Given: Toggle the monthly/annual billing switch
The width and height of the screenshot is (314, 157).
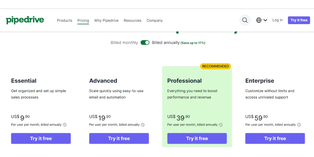Looking at the screenshot, I should [145, 43].
